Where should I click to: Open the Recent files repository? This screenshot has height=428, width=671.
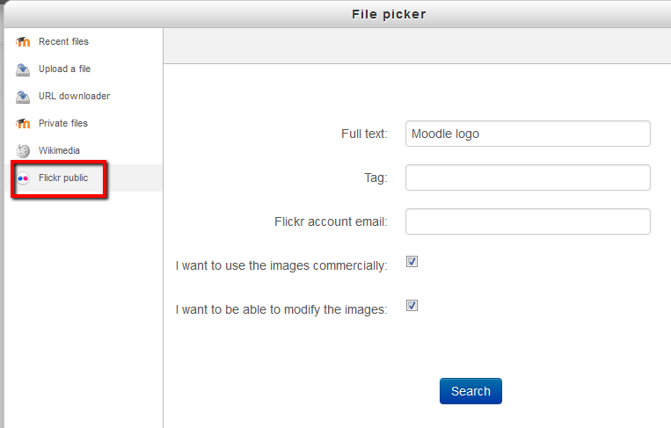click(63, 41)
